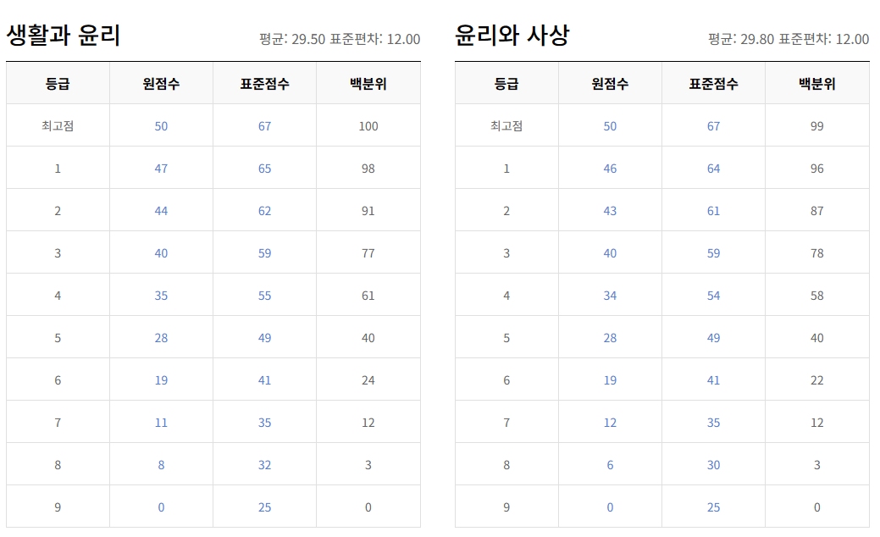Open 원점수 6 link in 윤리와 사상 grade 8
Screen dimensions: 880x537
610,465
